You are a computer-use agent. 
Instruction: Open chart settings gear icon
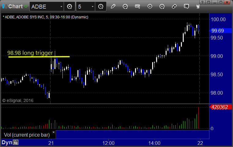70,6
